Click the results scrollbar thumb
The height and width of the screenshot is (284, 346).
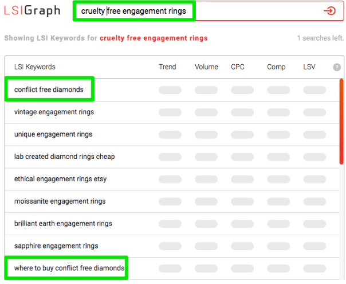pos(341,122)
